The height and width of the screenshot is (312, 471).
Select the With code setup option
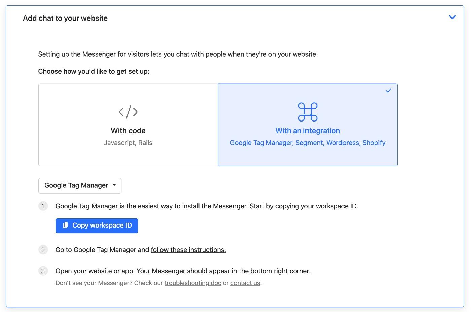pyautogui.click(x=128, y=125)
